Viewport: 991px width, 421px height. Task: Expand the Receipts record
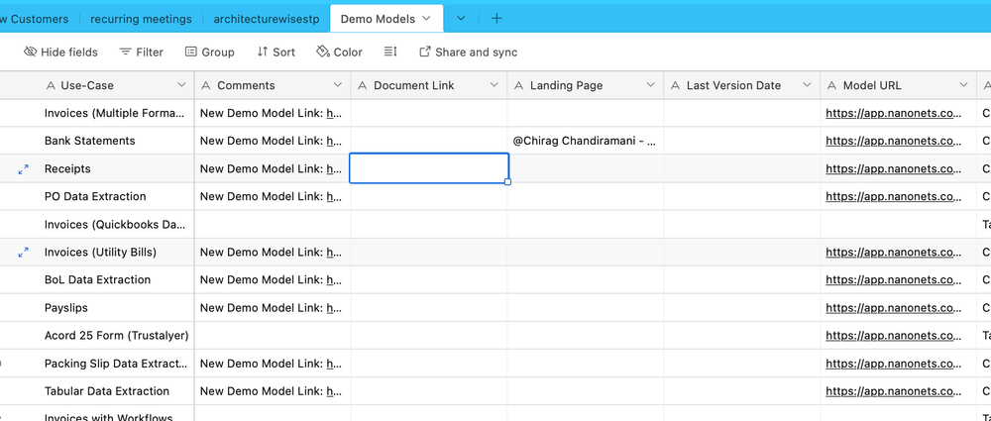23,169
